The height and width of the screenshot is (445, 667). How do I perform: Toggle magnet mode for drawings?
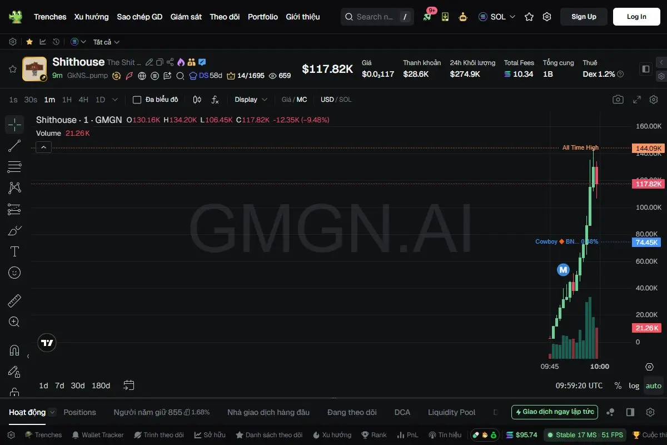pos(14,350)
